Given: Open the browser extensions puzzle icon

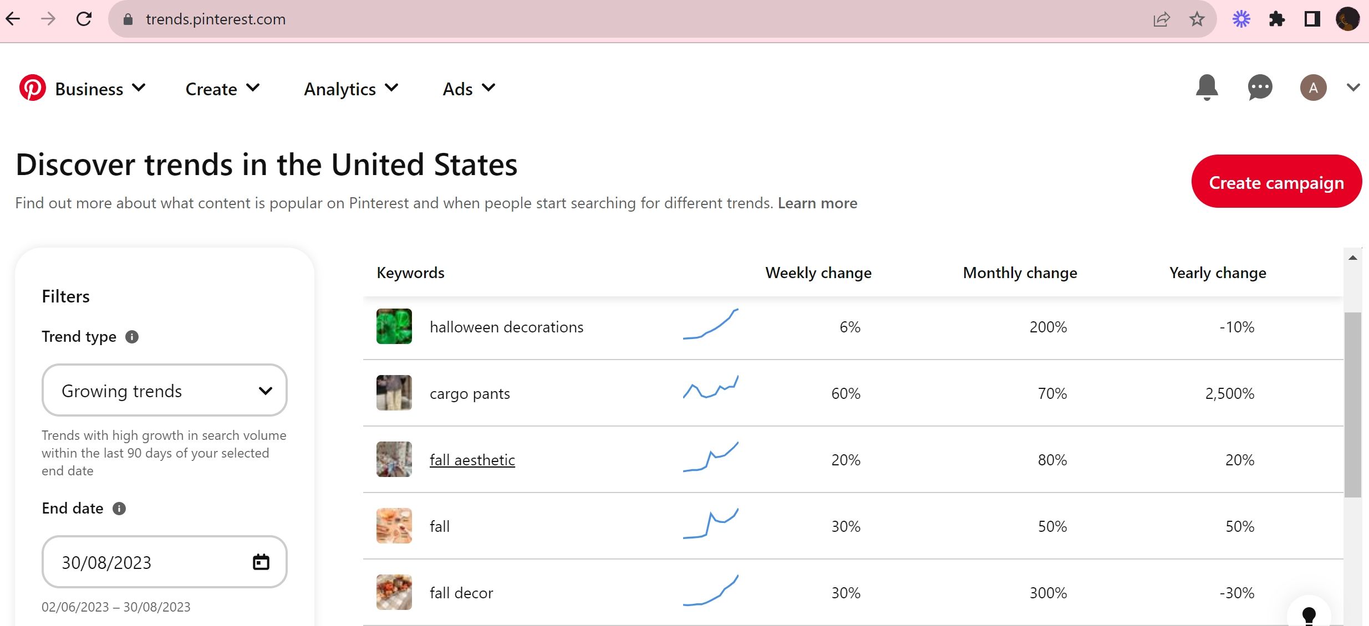Looking at the screenshot, I should 1277,19.
